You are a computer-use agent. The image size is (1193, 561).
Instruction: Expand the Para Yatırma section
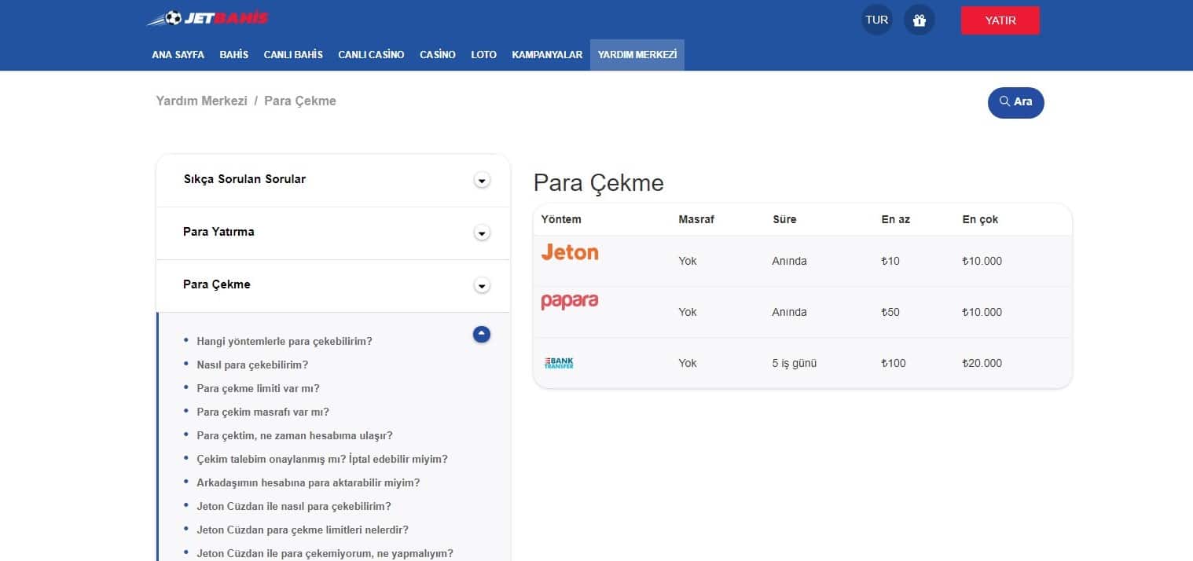pyautogui.click(x=482, y=233)
